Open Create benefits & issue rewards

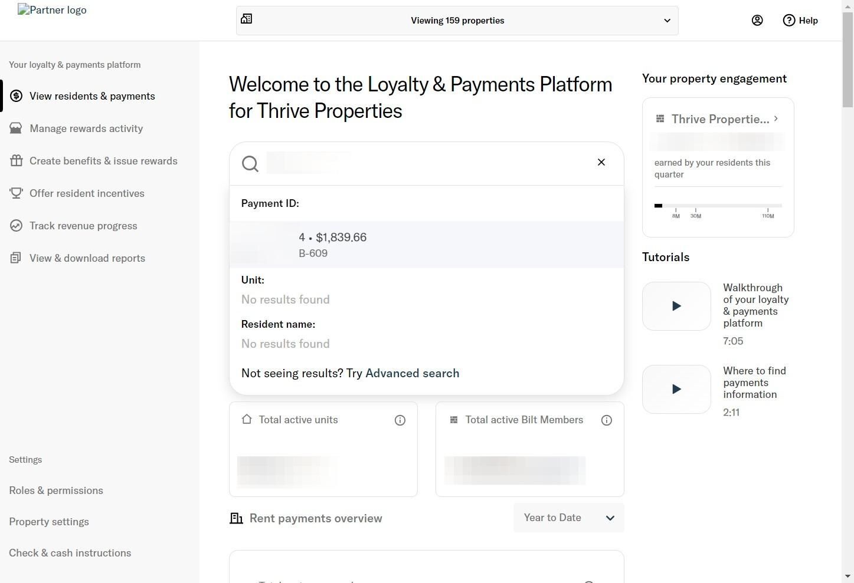tap(103, 161)
